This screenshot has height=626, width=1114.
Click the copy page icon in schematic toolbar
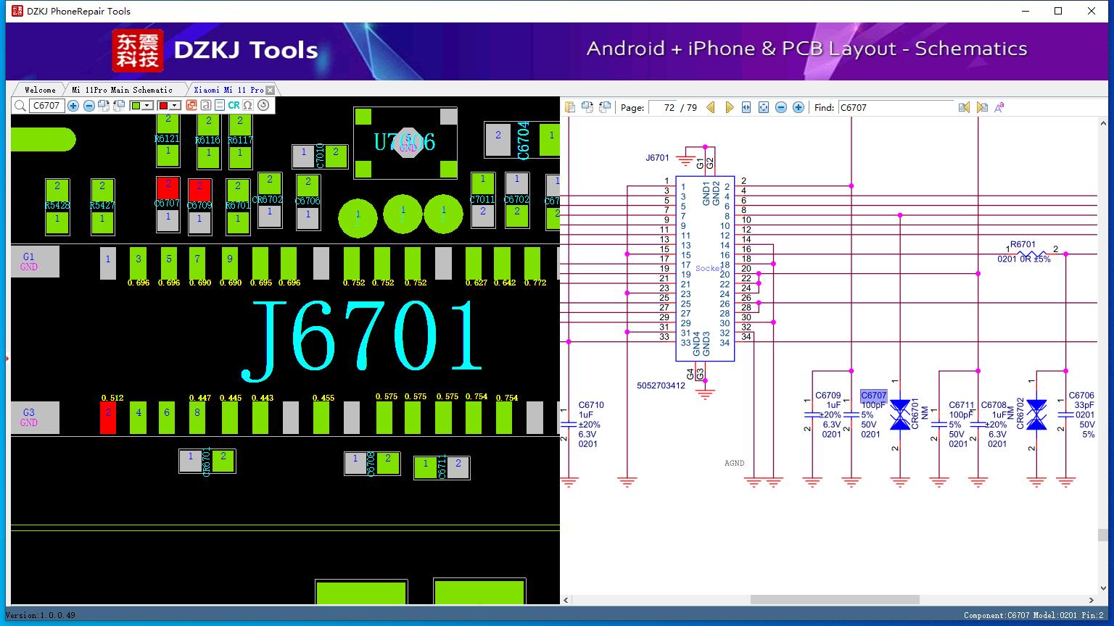570,107
